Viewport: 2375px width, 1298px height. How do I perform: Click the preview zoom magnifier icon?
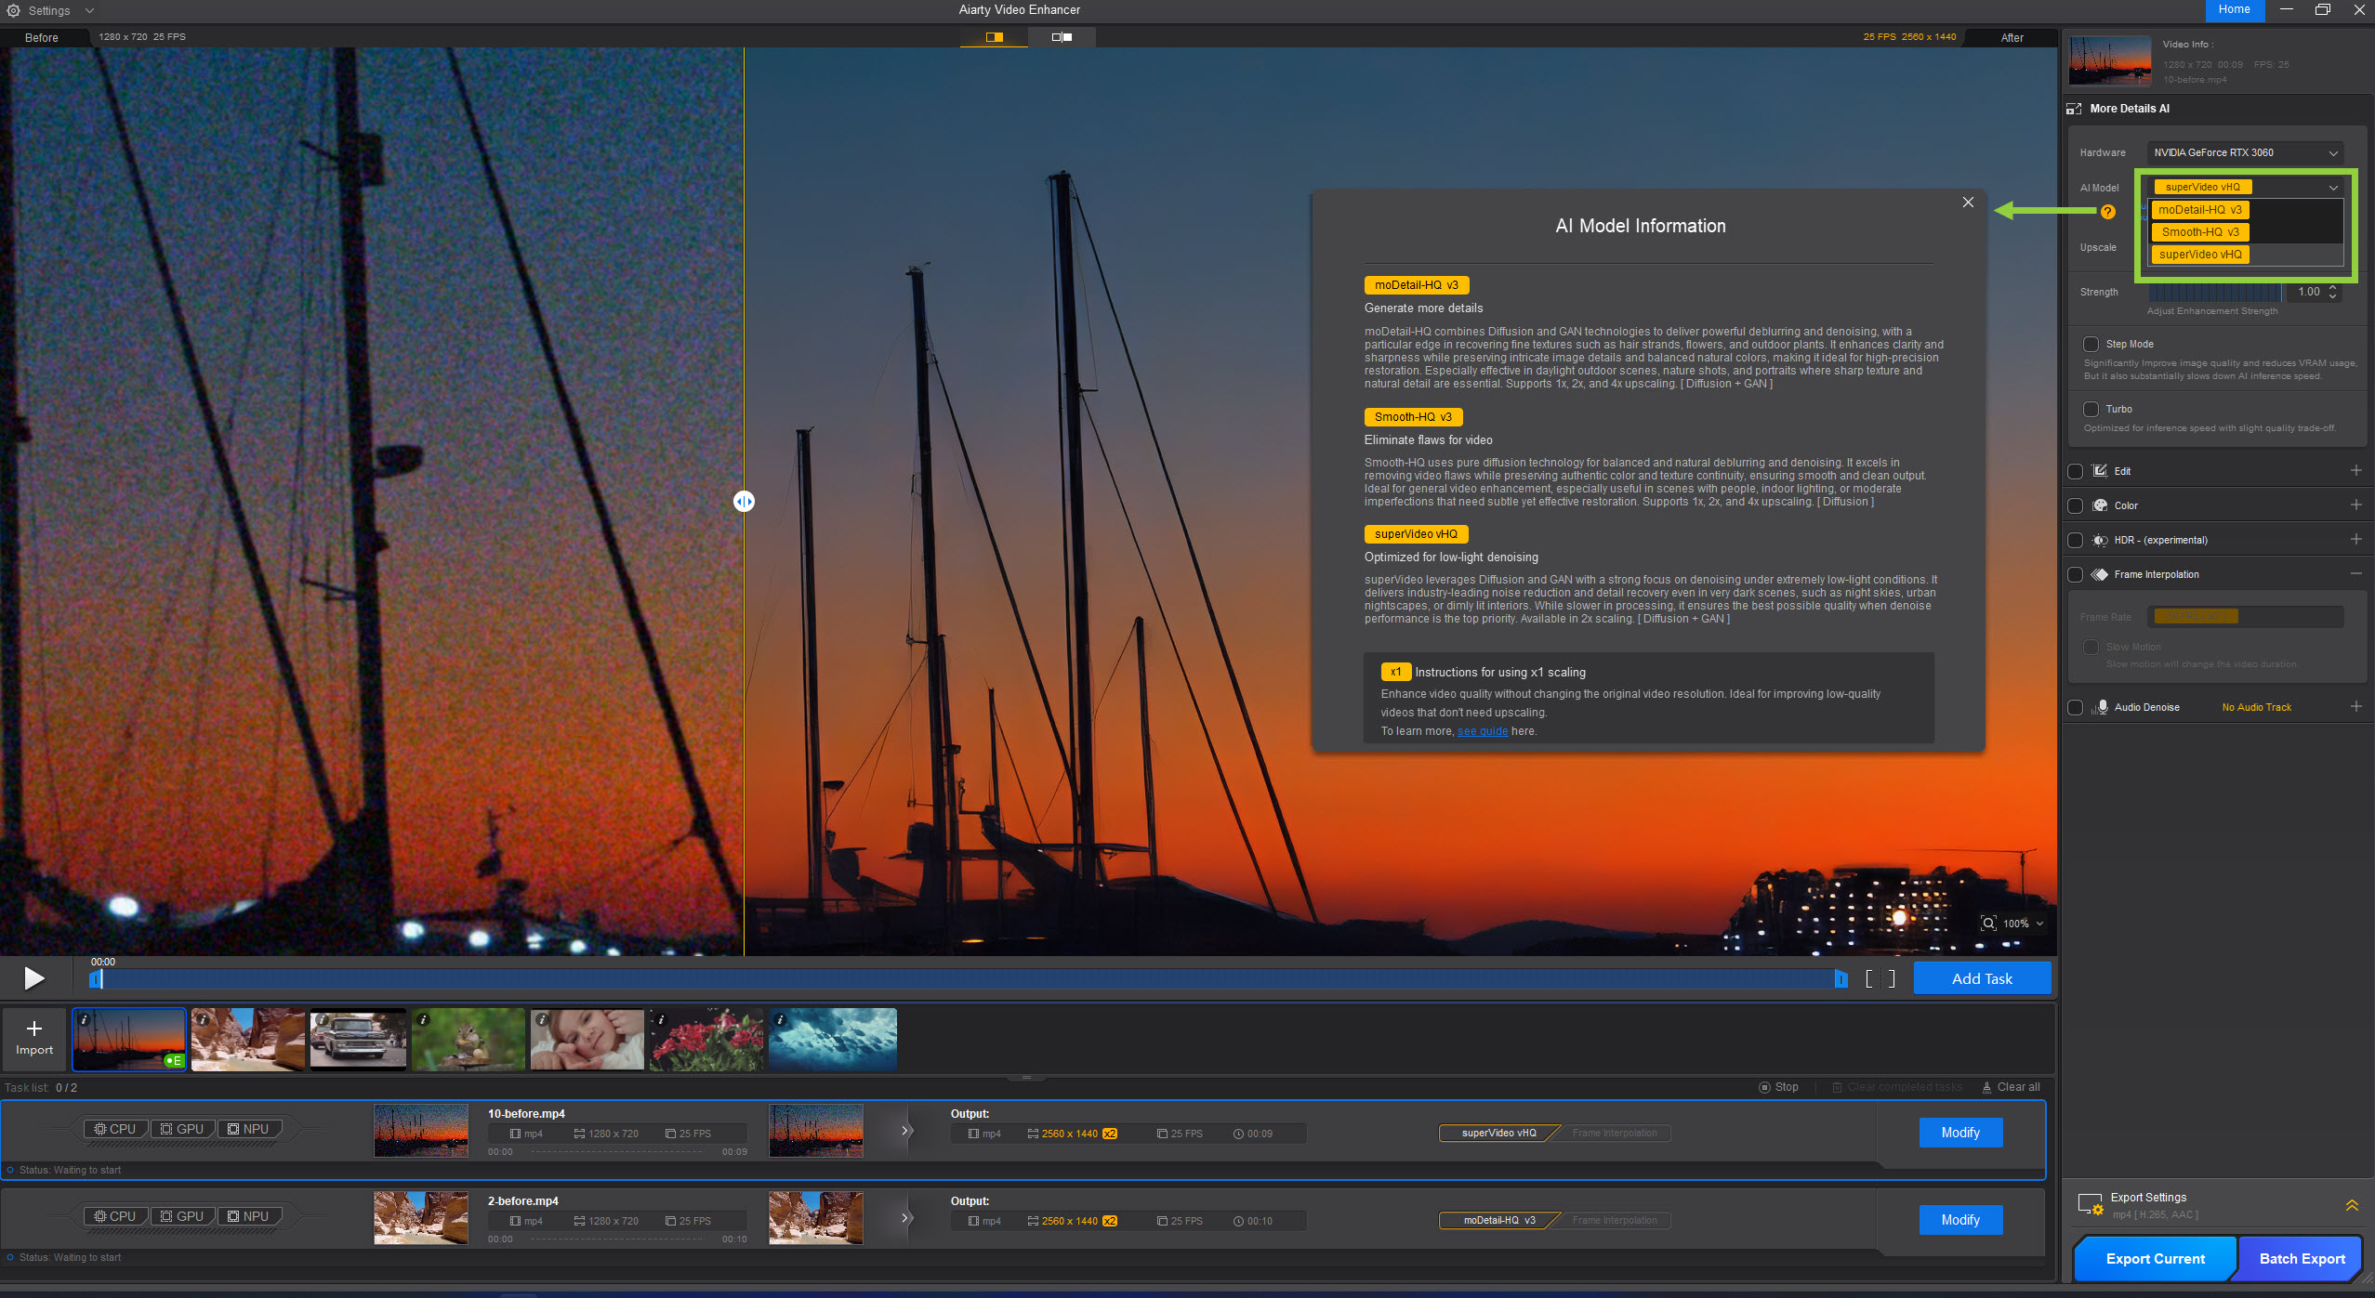click(1988, 924)
